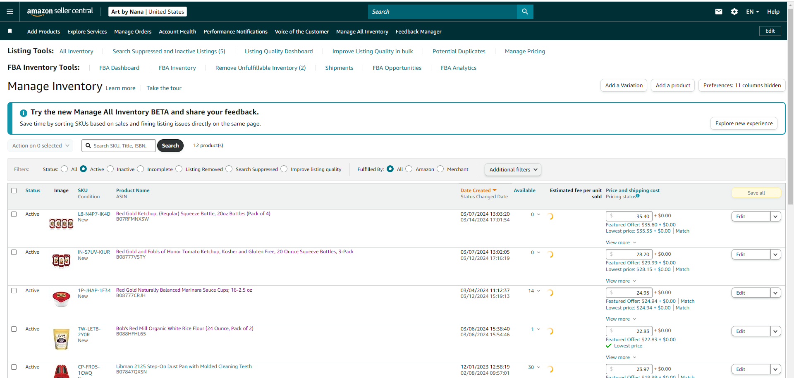Open Voice of the Customer menu
This screenshot has height=378, width=794.
302,31
